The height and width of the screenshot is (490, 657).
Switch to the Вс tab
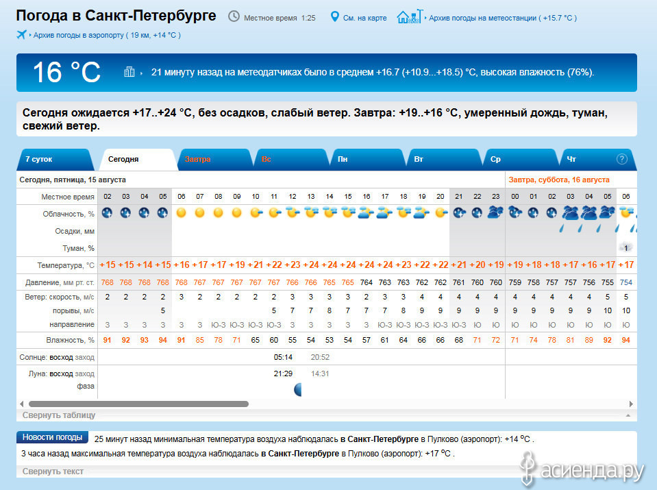pos(291,159)
